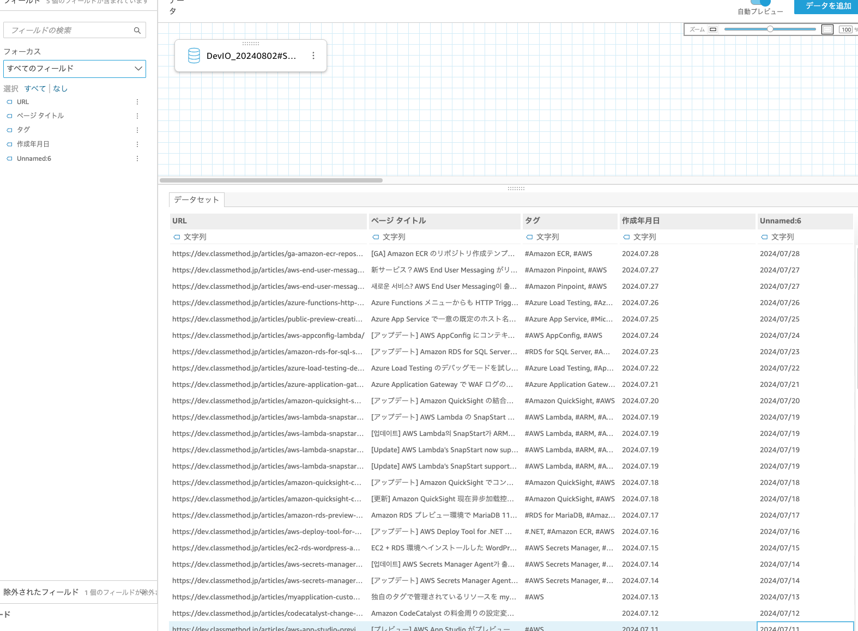Select 作成年月日 in the field list
Viewport: 858px width, 631px height.
33,144
